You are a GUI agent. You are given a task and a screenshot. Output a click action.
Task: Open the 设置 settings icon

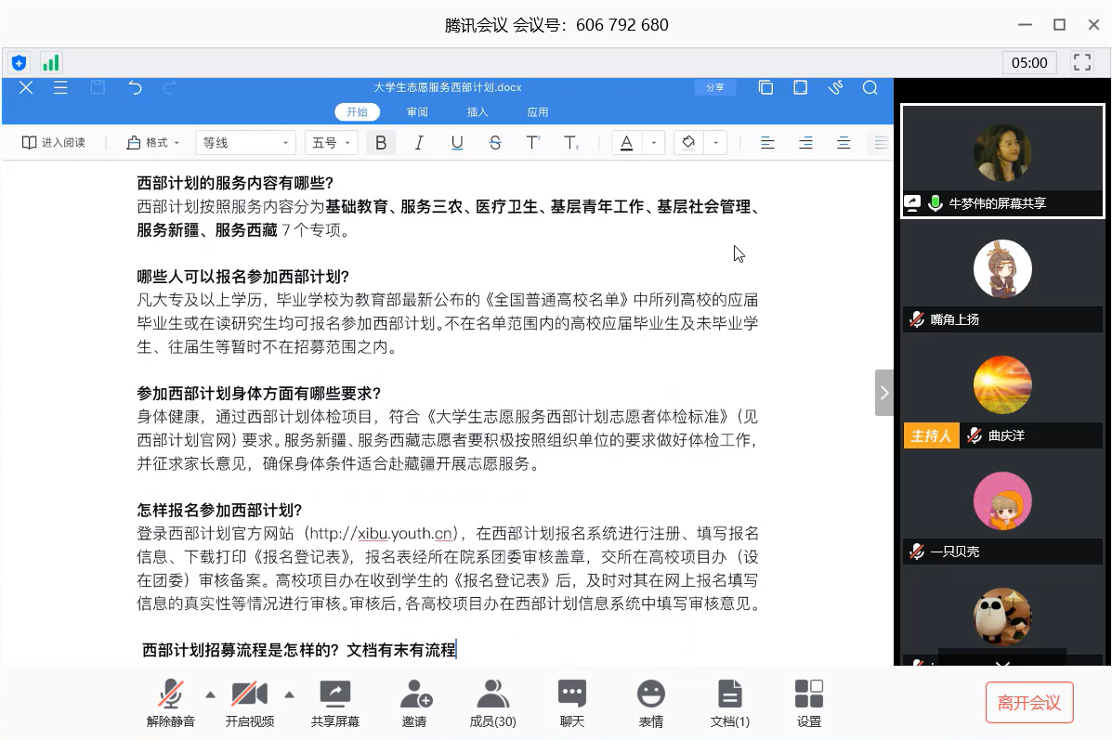(808, 702)
